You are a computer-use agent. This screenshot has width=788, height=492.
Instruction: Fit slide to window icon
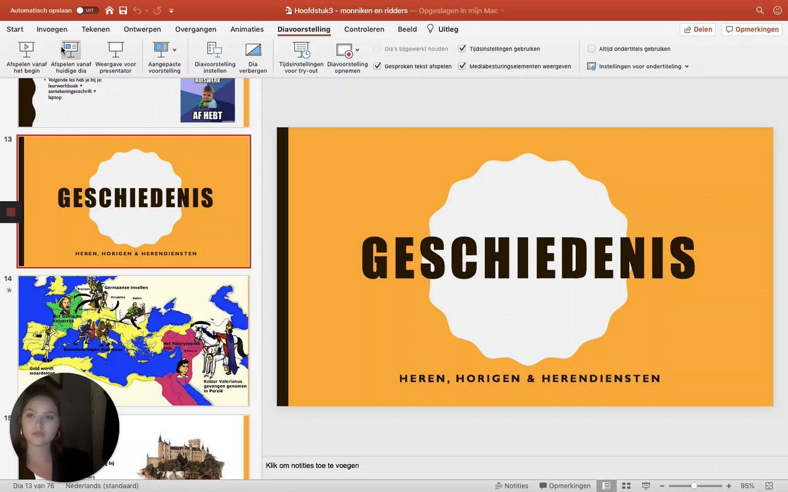point(768,486)
